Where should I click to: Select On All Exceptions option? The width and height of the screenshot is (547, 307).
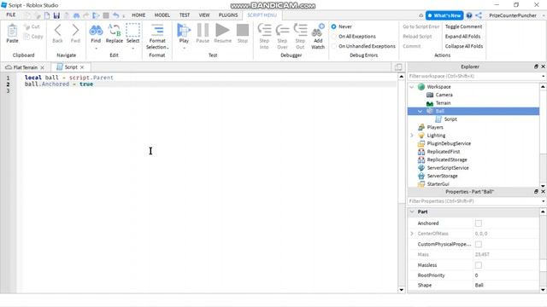(334, 36)
